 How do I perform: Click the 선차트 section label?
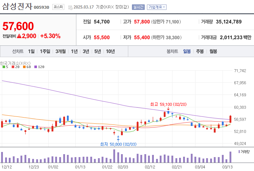(18, 51)
